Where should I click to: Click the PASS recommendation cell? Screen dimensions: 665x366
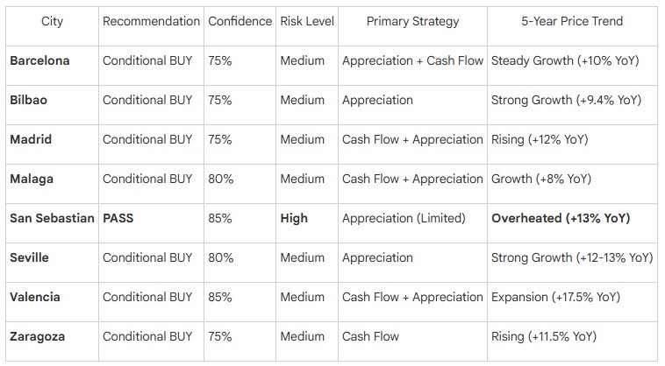pos(118,218)
